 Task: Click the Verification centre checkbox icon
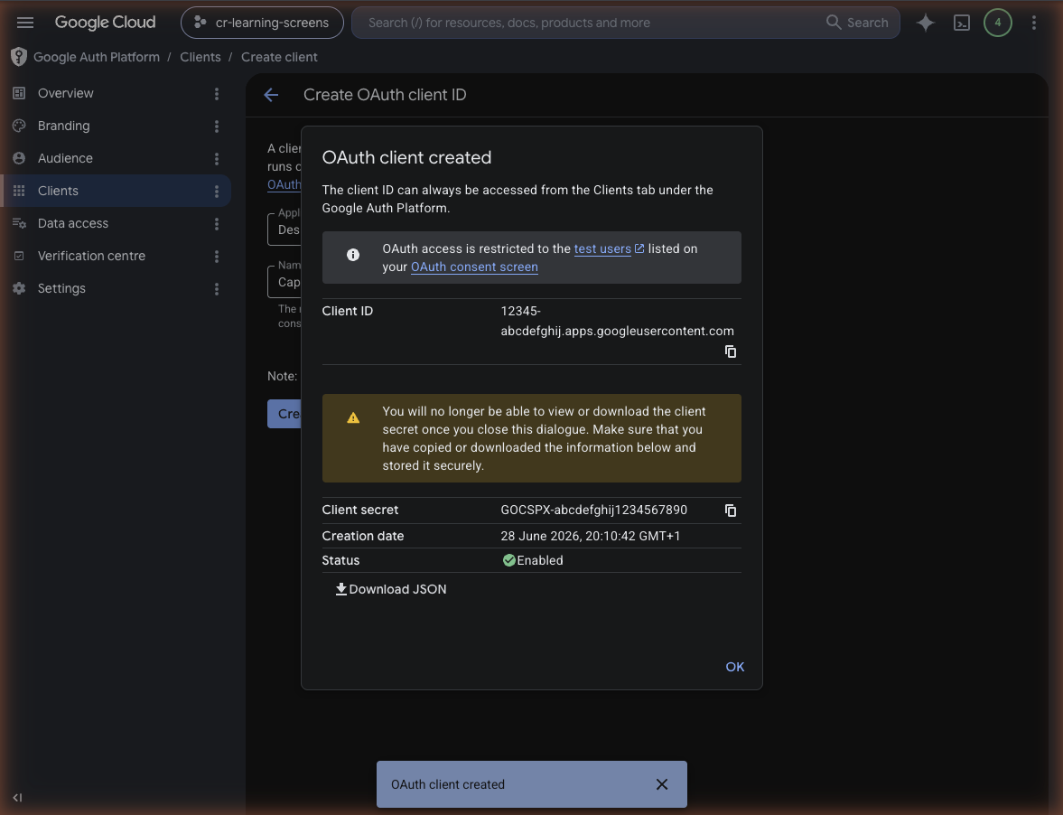tap(19, 257)
